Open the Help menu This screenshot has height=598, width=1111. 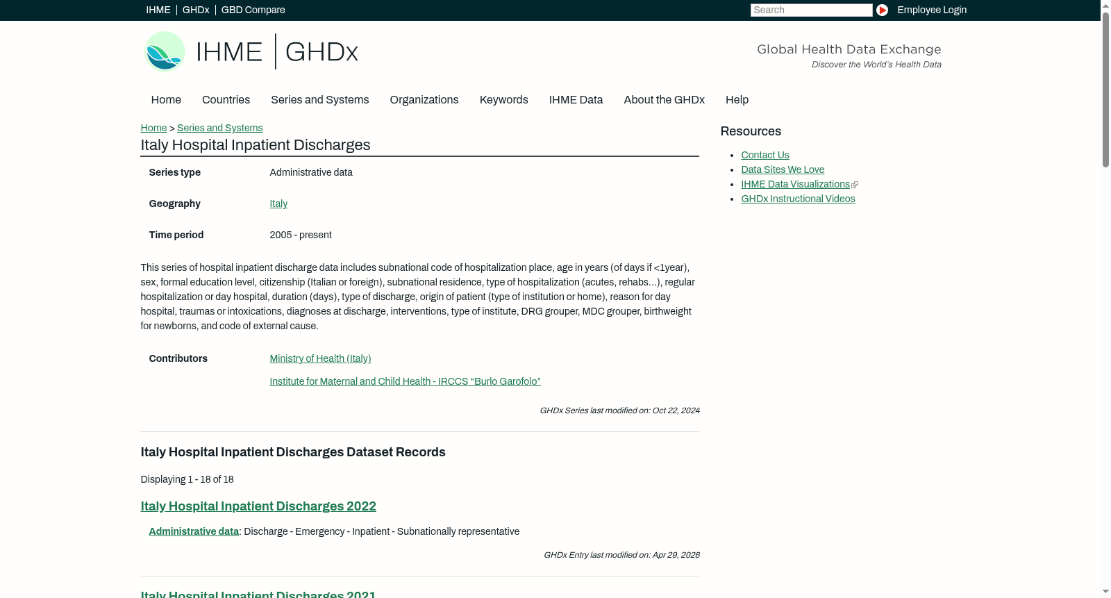(737, 100)
